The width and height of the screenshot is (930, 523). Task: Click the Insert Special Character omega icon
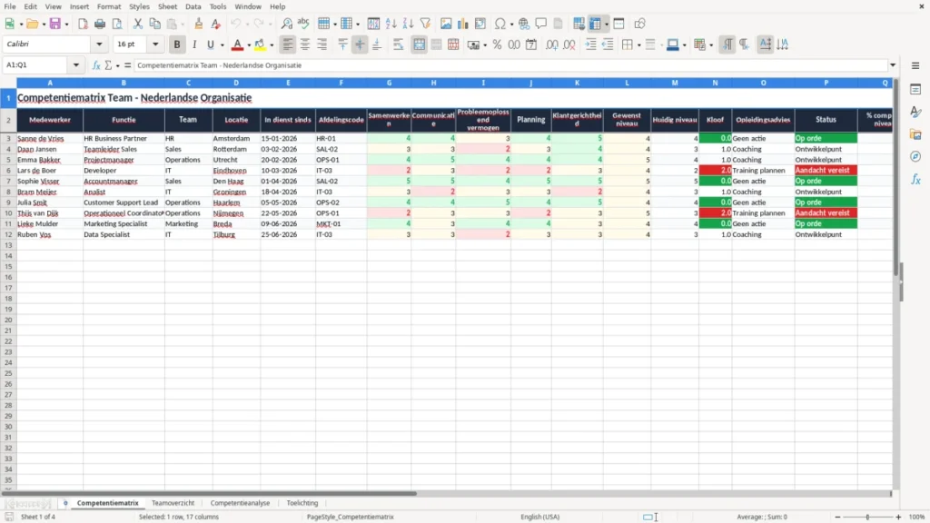click(x=500, y=24)
